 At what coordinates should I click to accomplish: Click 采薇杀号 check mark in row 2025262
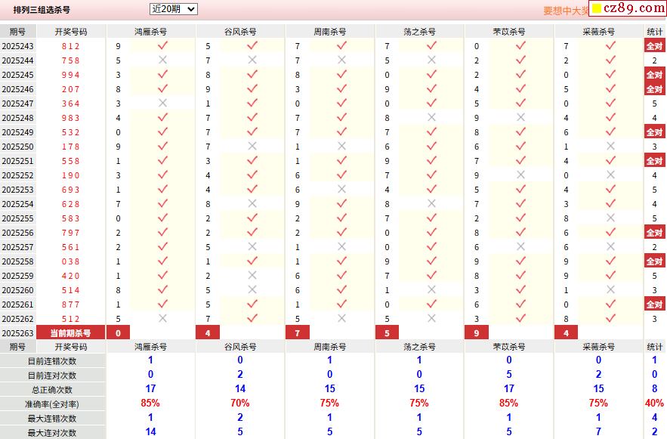610,318
